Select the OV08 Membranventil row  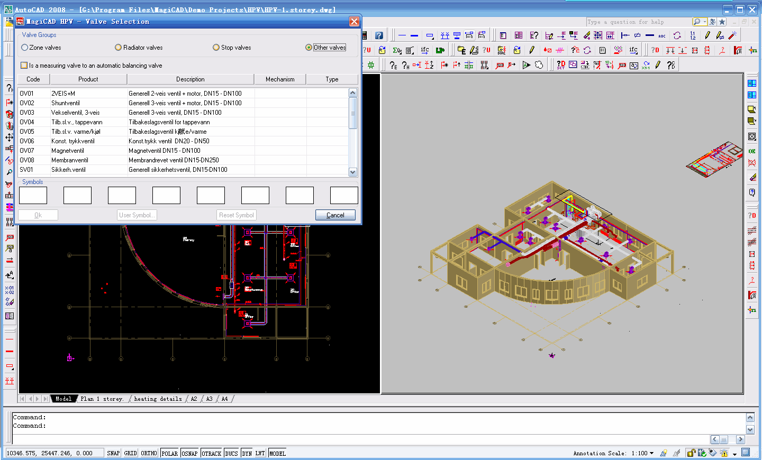183,160
